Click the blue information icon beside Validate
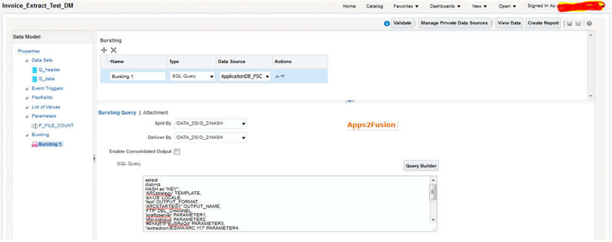 [387, 23]
